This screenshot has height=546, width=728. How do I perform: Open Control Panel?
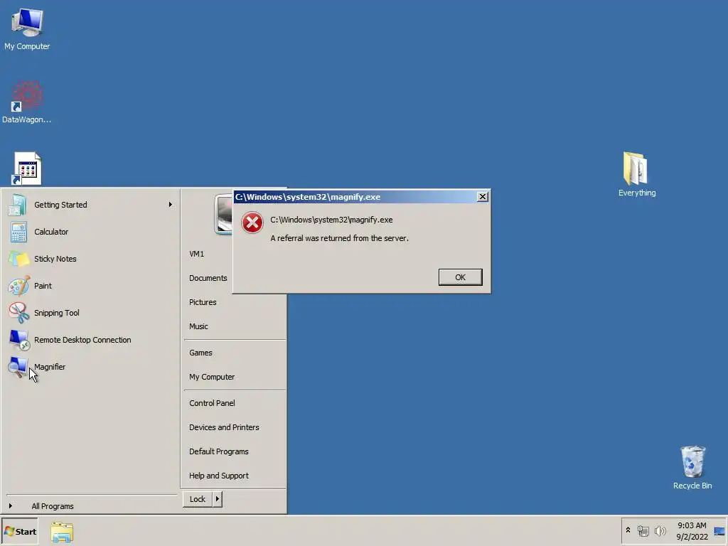212,403
